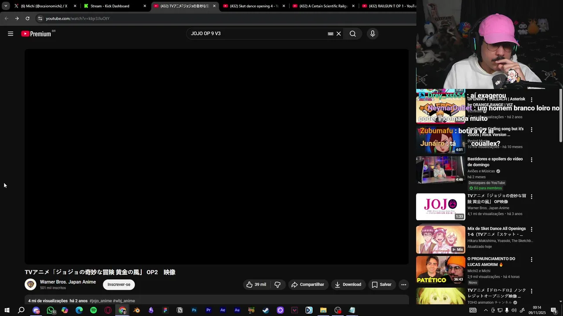Open Steam from the taskbar
Image resolution: width=563 pixels, height=316 pixels.
(266, 310)
